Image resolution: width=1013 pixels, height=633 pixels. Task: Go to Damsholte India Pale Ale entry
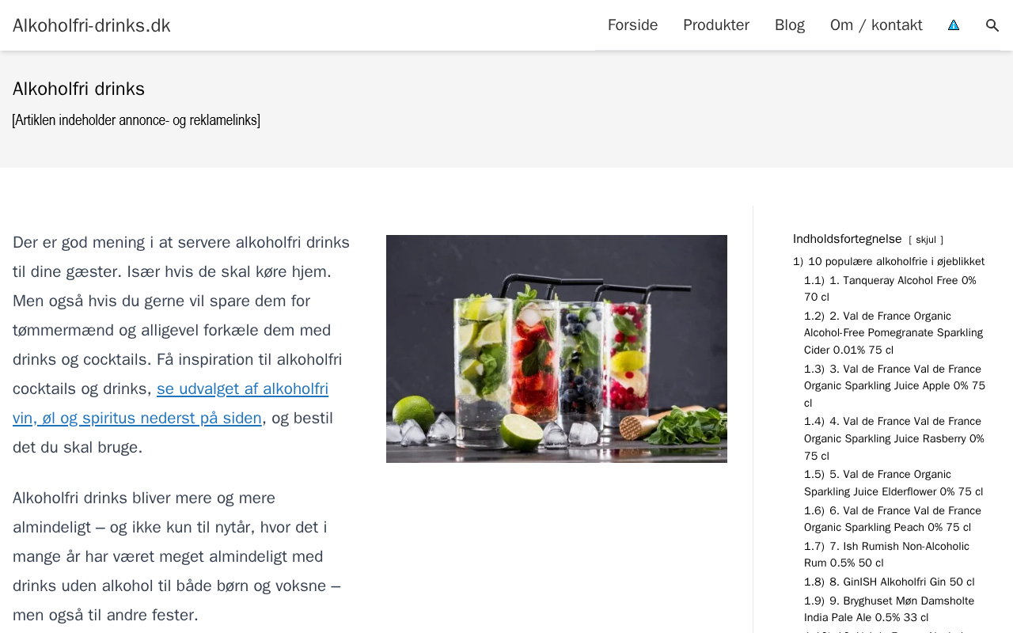pyautogui.click(x=890, y=609)
